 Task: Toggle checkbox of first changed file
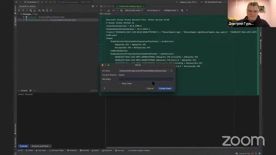(x=24, y=17)
